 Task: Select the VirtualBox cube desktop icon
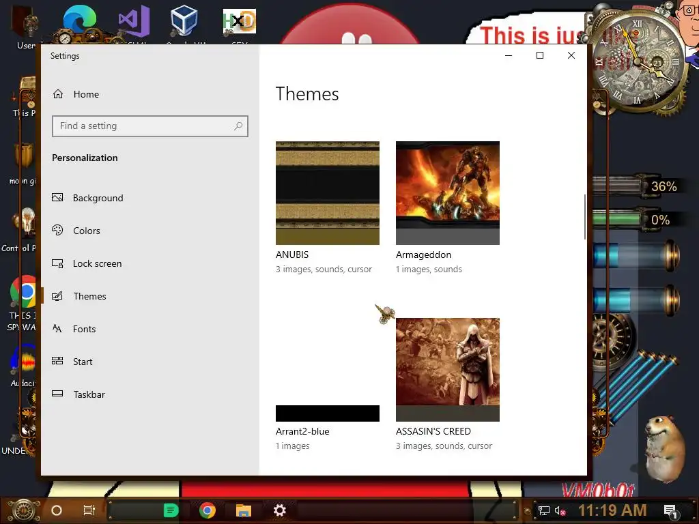[184, 23]
